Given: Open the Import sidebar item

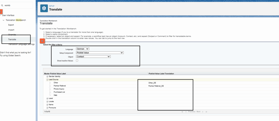Looking at the screenshot, I should pos(11,30).
